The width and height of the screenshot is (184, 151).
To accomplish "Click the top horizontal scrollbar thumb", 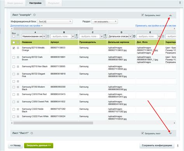I will (53, 28).
